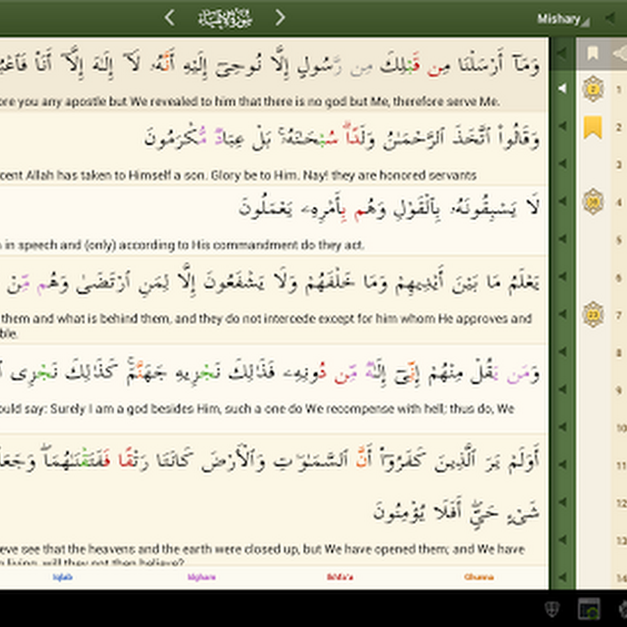This screenshot has width=627, height=627.
Task: Select verse number 7 in the sidebar list
Action: [x=619, y=315]
